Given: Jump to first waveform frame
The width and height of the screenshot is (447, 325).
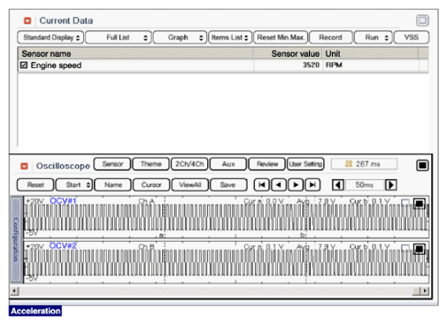Looking at the screenshot, I should pos(261,185).
